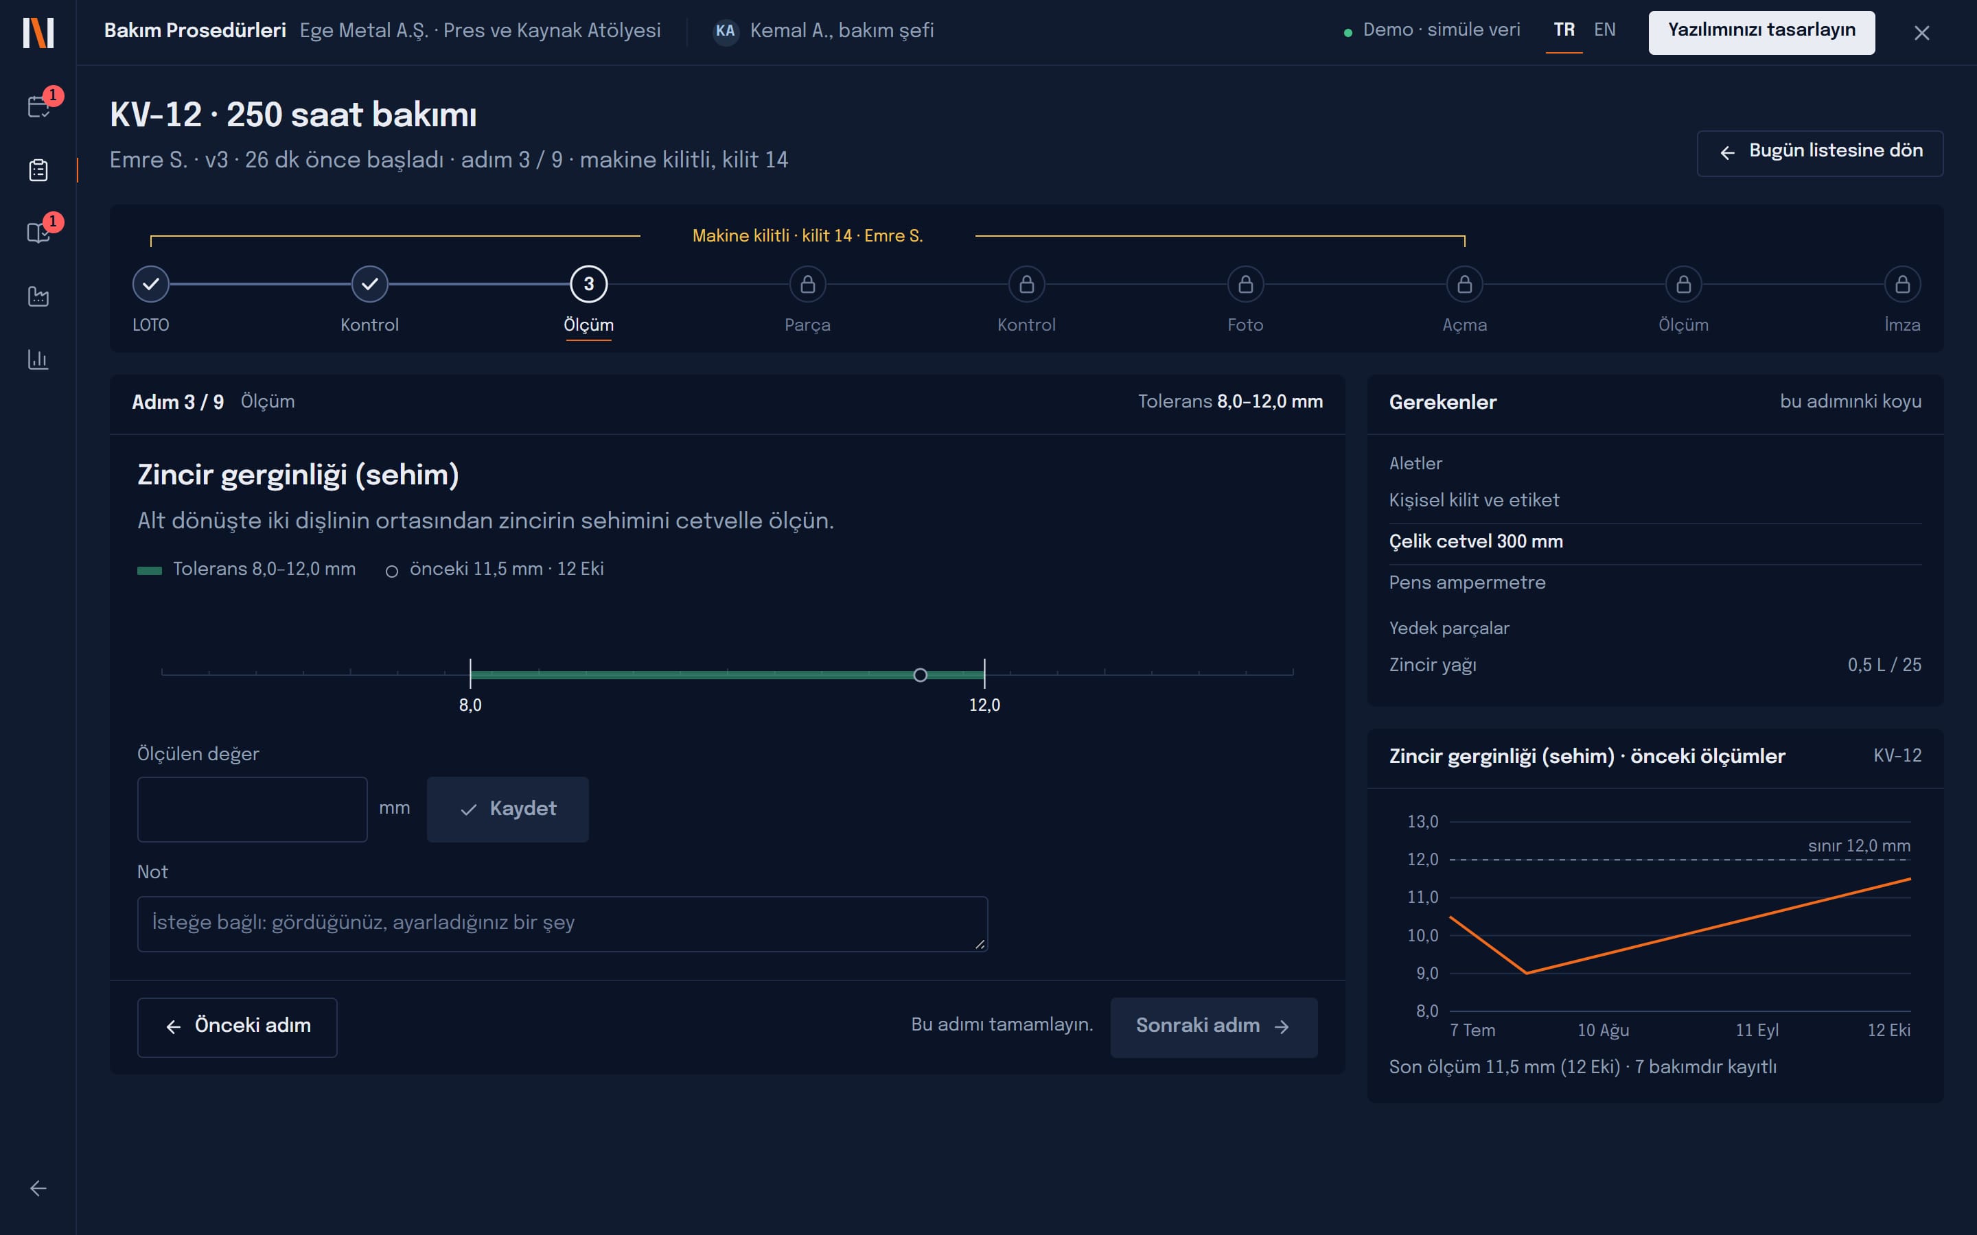
Task: Open the clipboard procedures sidebar icon
Action: tap(38, 170)
